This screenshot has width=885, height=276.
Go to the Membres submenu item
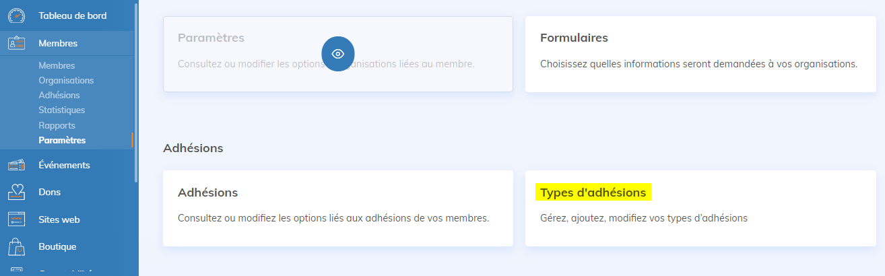click(57, 65)
